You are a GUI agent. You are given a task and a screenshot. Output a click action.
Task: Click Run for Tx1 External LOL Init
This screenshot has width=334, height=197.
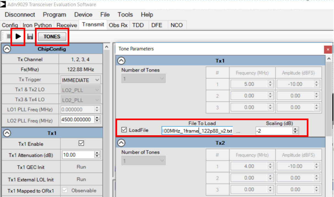(81, 179)
